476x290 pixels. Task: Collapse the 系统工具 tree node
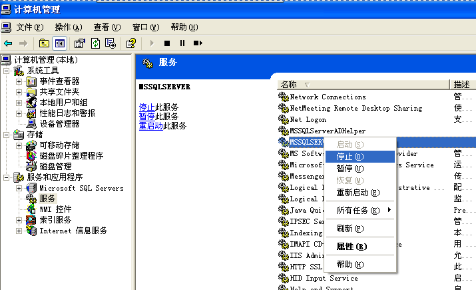click(x=7, y=71)
